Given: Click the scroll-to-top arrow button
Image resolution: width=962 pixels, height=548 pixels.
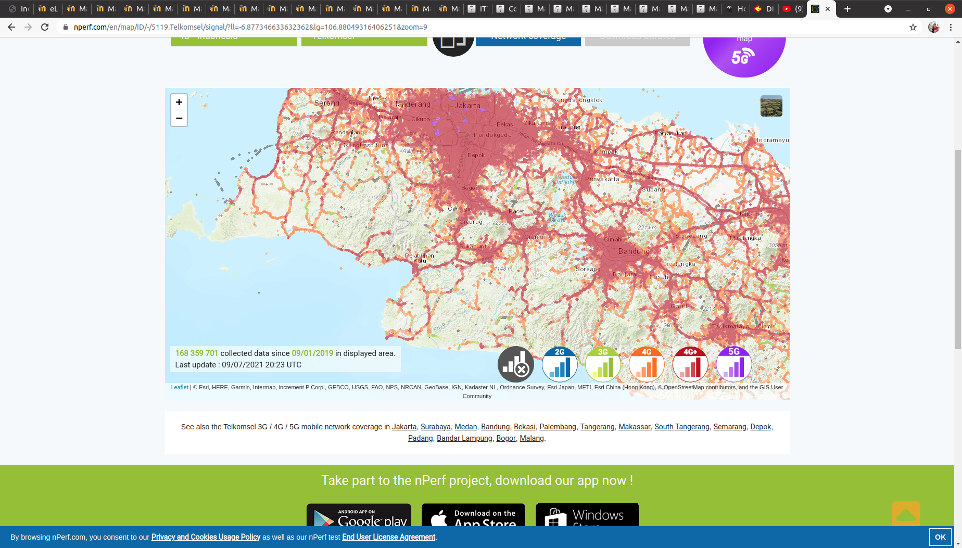Looking at the screenshot, I should [906, 514].
